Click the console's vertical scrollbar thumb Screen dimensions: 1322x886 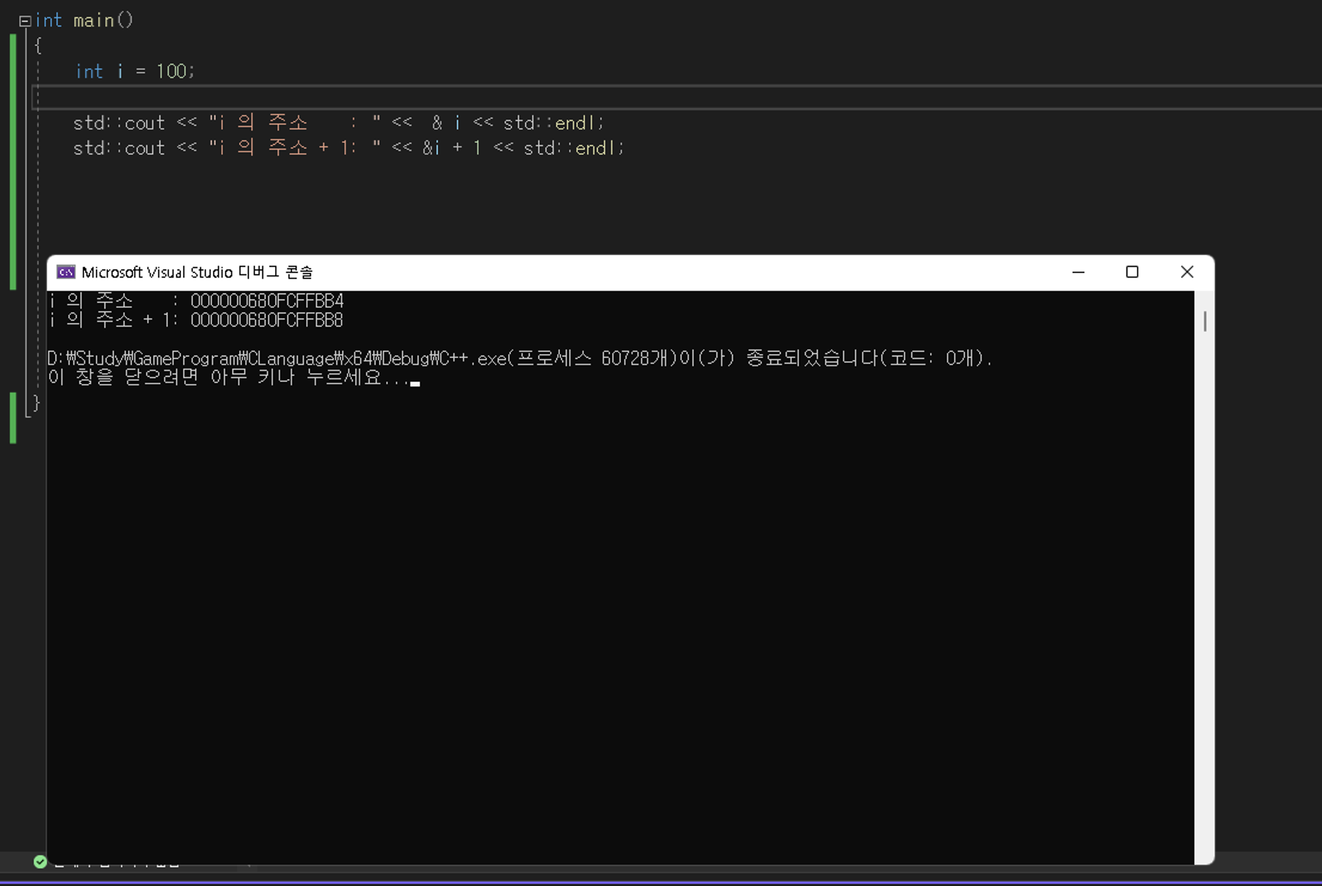click(1204, 322)
